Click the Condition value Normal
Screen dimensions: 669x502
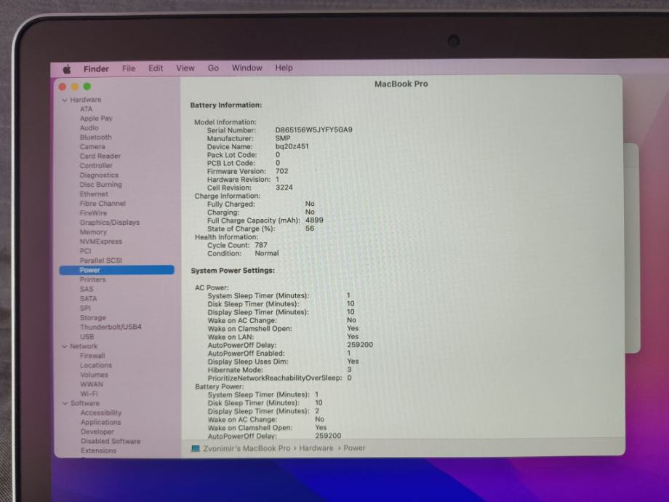[x=267, y=253]
